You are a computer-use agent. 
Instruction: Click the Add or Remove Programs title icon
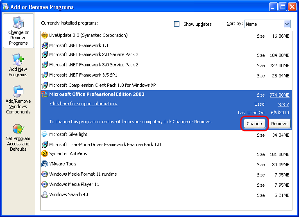click(x=6, y=7)
